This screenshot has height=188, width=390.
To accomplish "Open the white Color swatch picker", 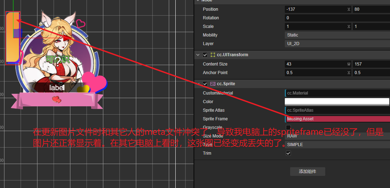I will tap(337, 102).
